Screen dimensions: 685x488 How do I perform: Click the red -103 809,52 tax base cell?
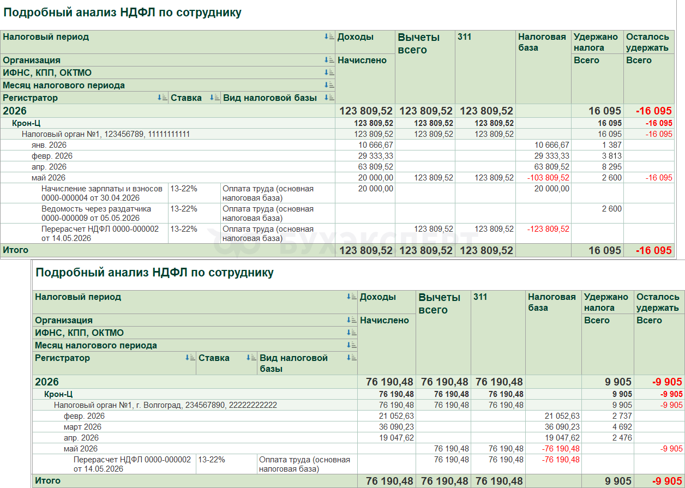[549, 178]
